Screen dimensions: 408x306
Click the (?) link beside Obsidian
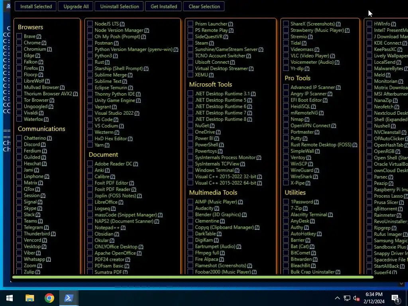pyautogui.click(x=117, y=234)
